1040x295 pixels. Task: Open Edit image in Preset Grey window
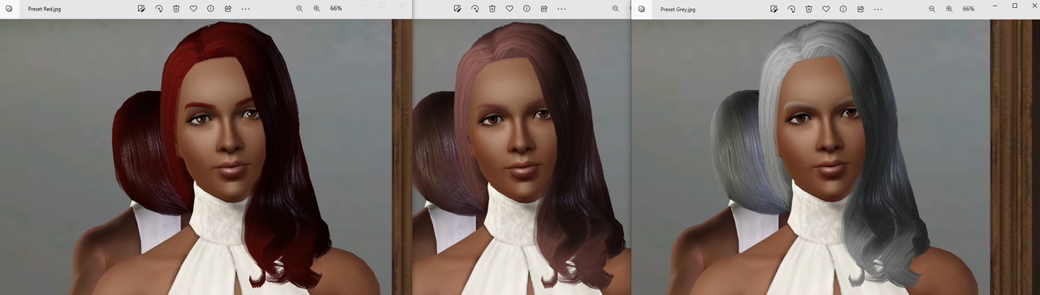click(773, 8)
